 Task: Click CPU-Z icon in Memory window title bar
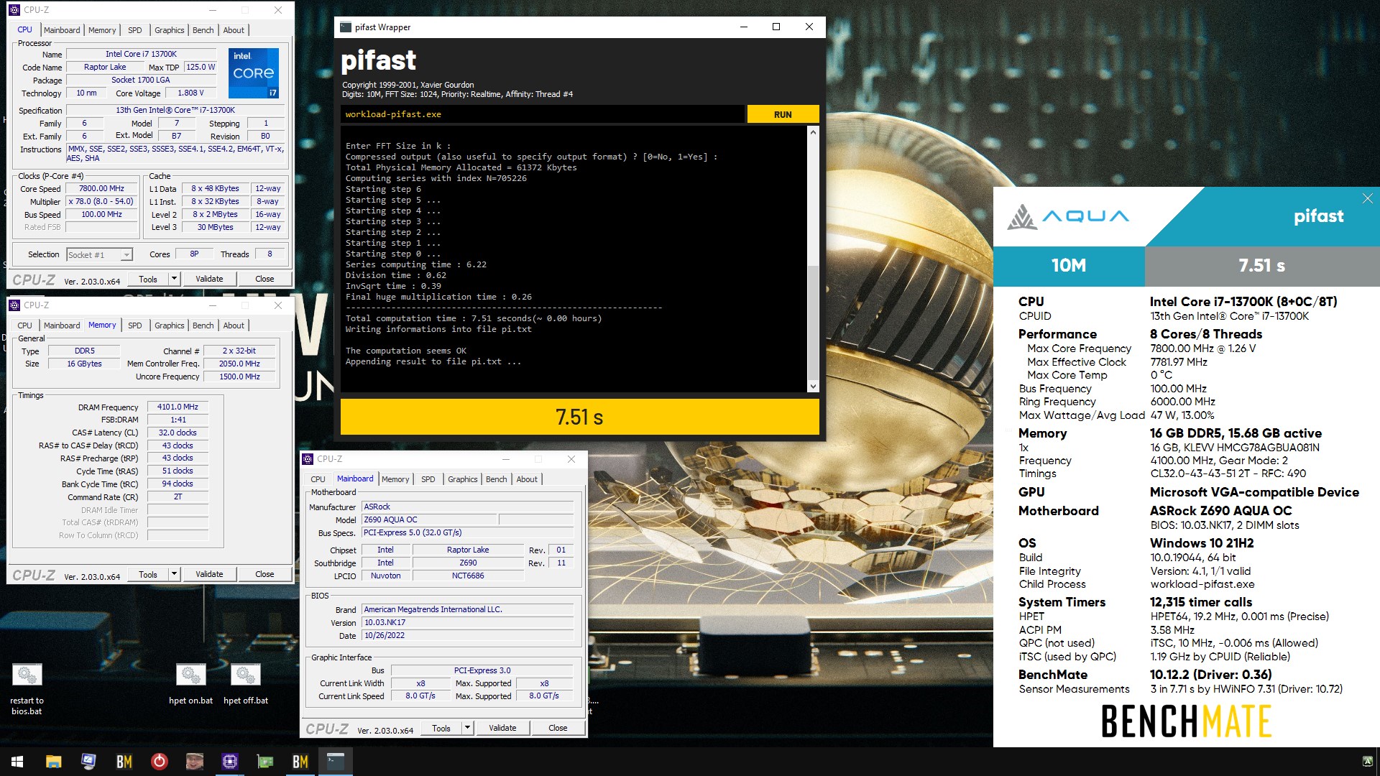[x=14, y=305]
